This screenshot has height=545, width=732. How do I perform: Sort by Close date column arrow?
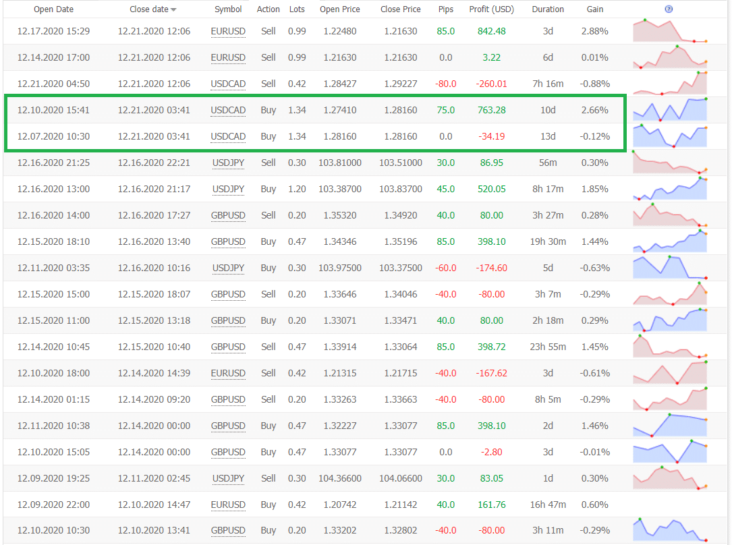[173, 10]
